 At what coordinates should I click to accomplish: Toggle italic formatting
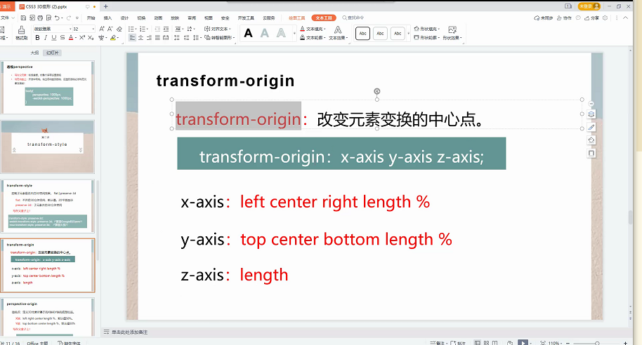(x=46, y=38)
